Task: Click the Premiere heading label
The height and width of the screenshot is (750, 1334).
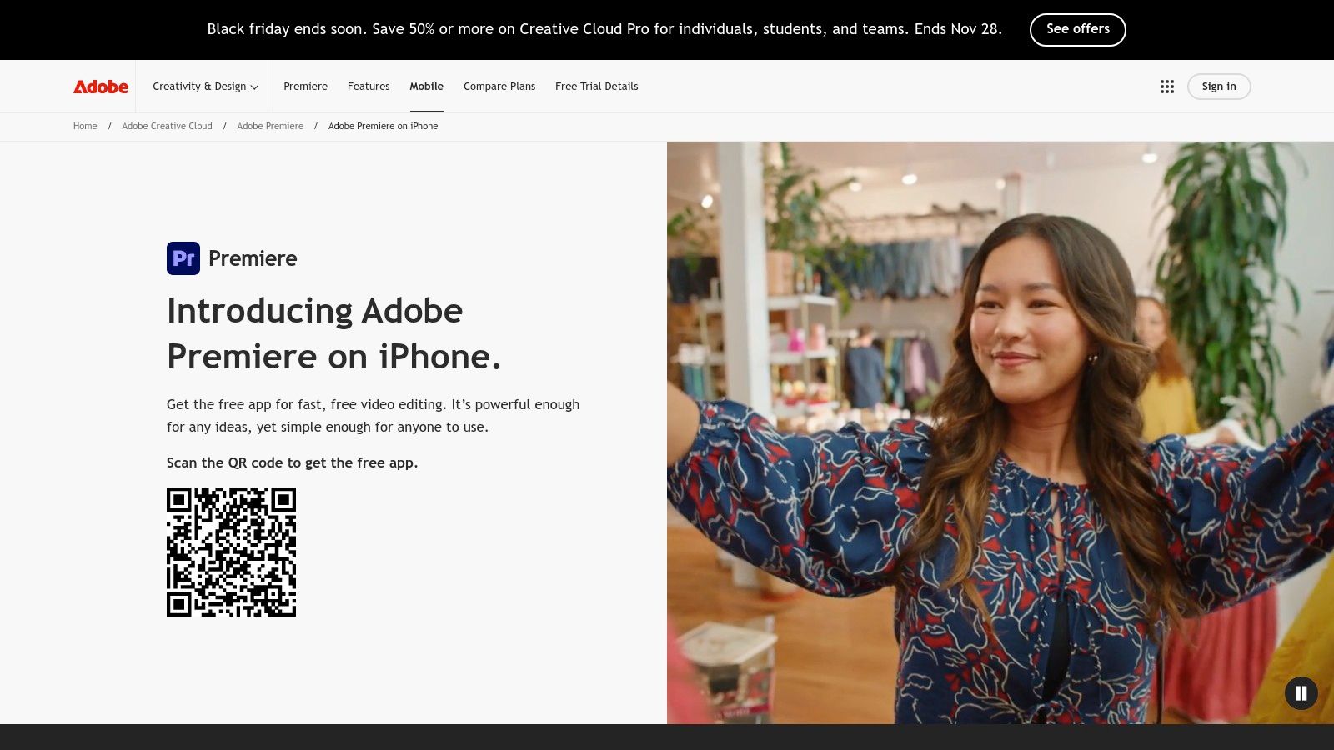Action: tap(253, 258)
